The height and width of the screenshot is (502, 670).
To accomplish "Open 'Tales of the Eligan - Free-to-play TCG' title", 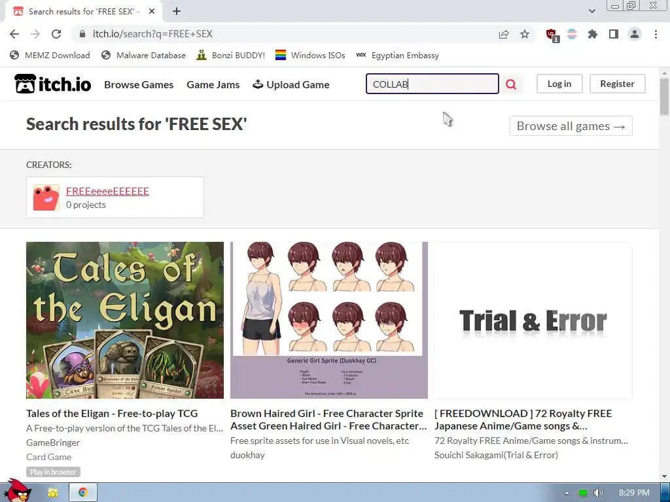I will pyautogui.click(x=112, y=413).
